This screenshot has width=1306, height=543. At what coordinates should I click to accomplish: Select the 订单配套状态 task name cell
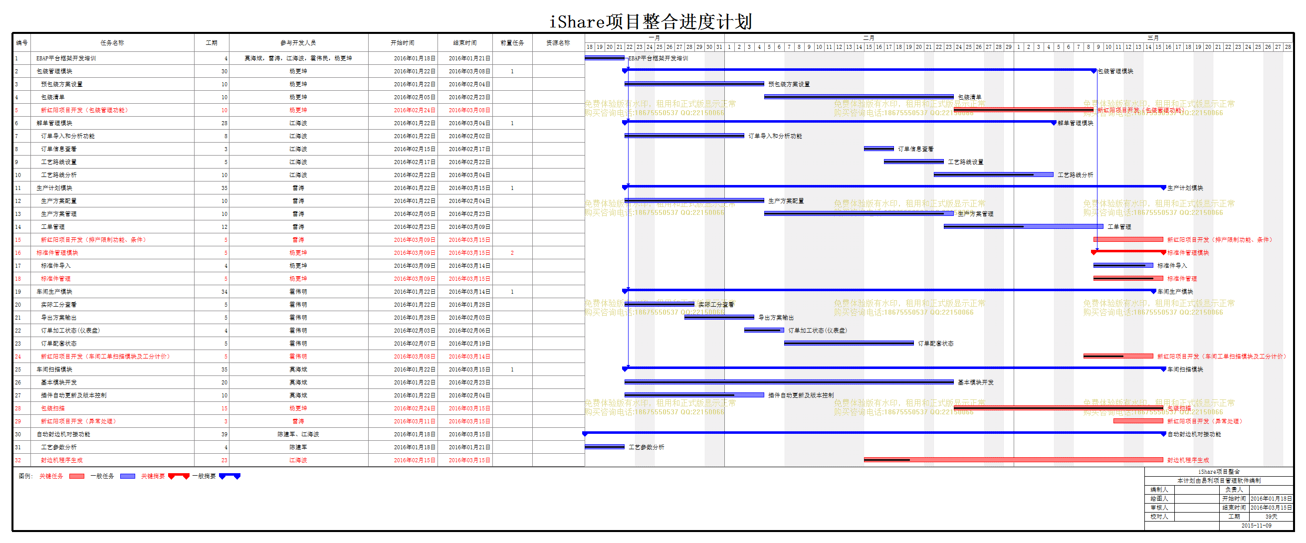[112, 344]
